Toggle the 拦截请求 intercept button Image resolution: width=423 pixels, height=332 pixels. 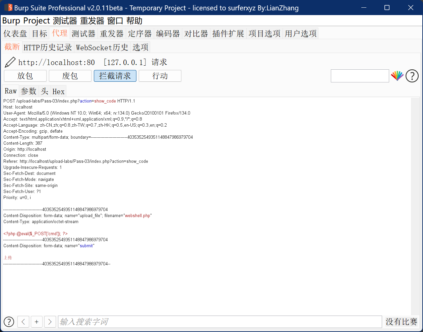(x=115, y=76)
